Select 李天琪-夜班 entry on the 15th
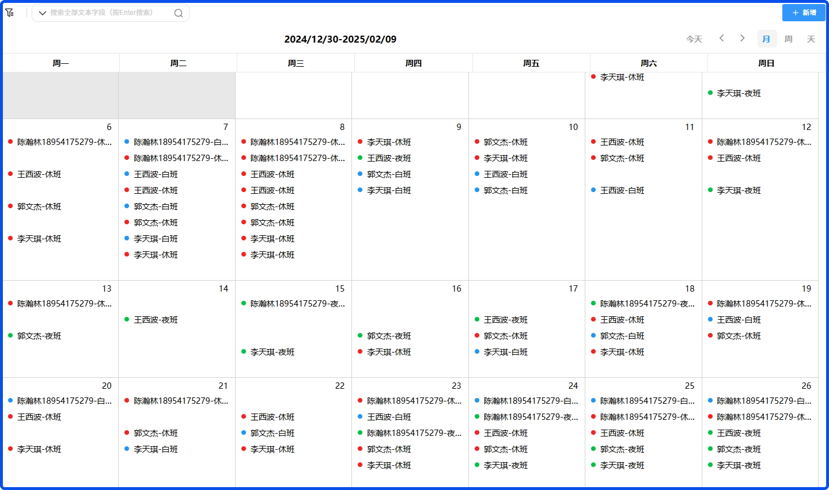 pos(272,352)
